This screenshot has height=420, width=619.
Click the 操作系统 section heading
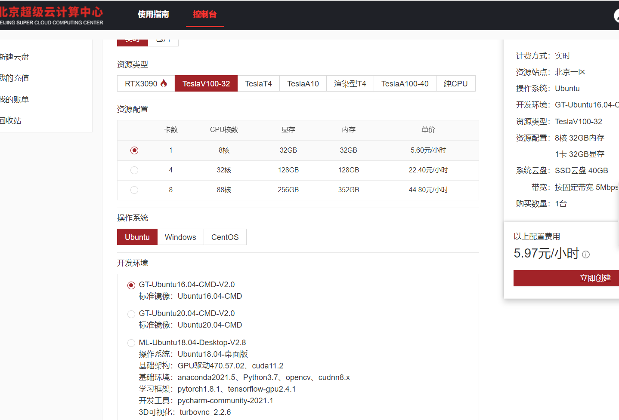pos(133,218)
